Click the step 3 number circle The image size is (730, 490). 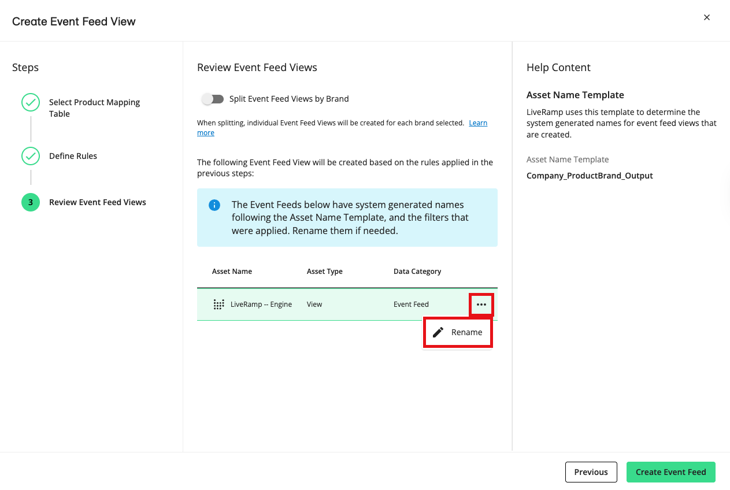tap(31, 202)
